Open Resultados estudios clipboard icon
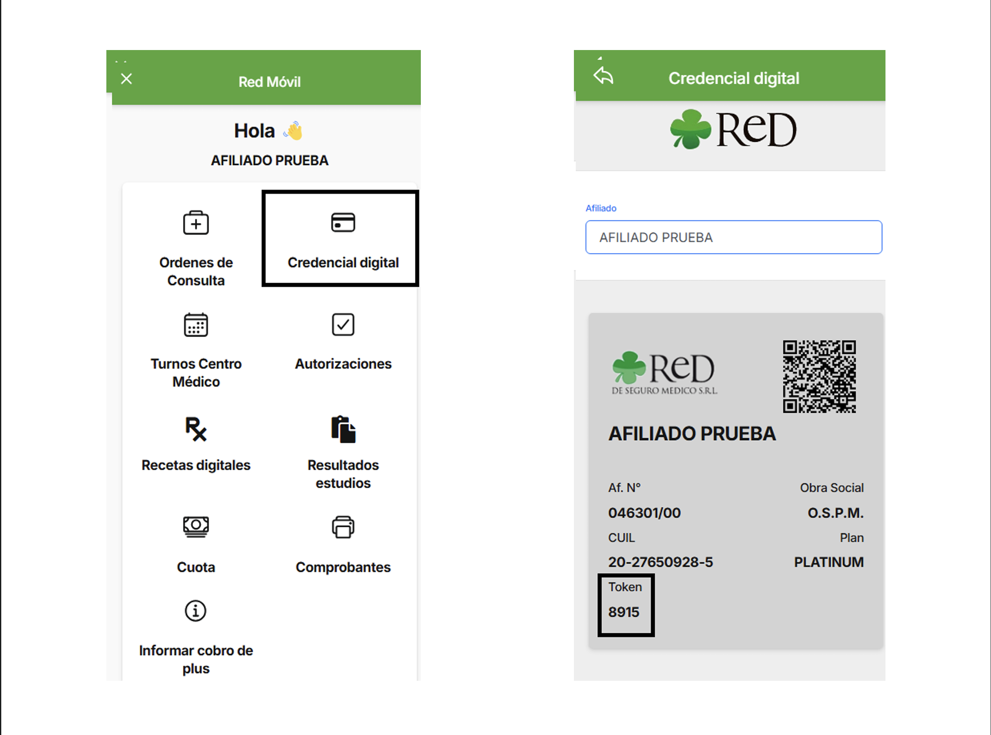The height and width of the screenshot is (735, 991). tap(343, 429)
